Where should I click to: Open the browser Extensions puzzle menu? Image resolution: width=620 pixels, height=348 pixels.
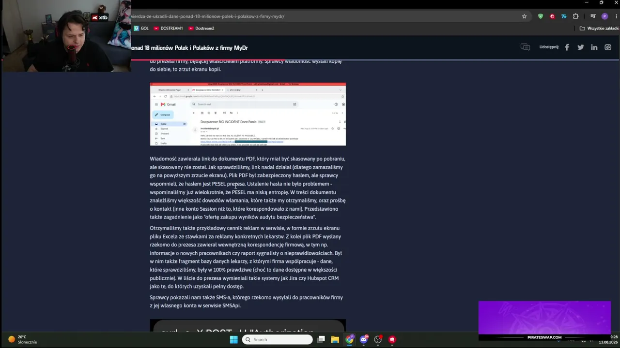pos(575,16)
